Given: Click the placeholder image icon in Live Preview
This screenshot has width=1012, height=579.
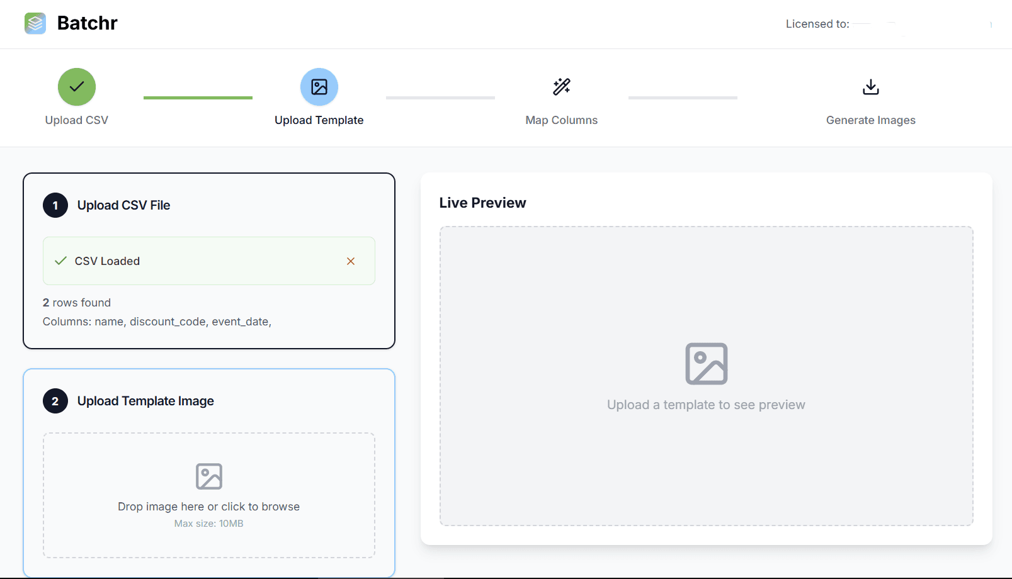Looking at the screenshot, I should pos(706,363).
